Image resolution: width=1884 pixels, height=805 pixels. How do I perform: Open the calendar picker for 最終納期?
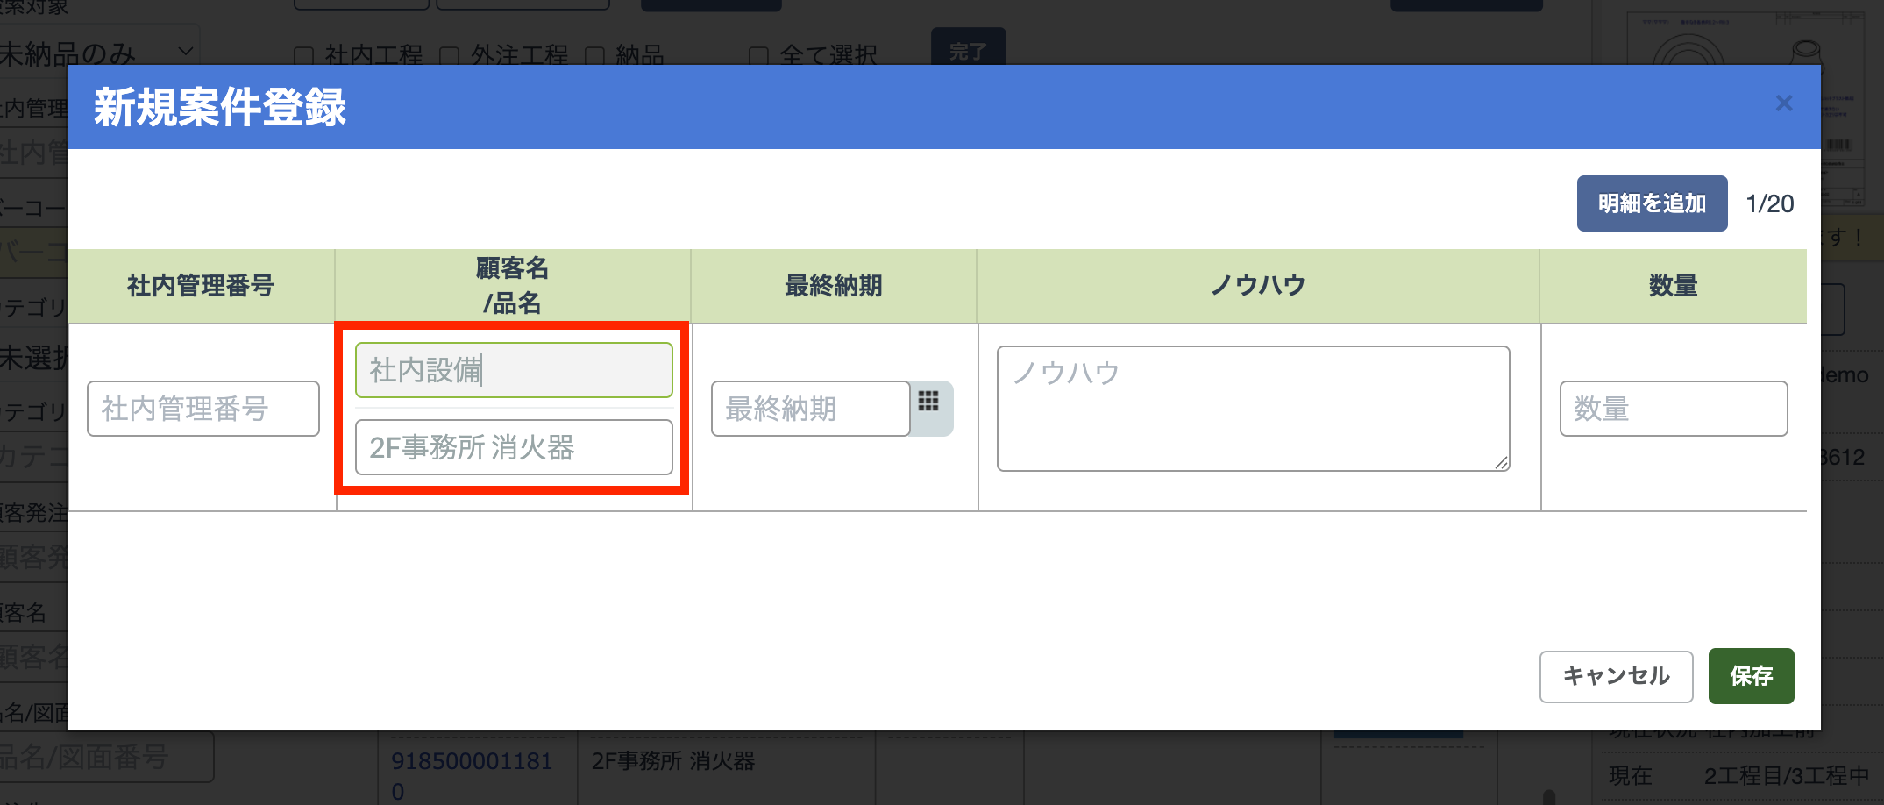929,407
